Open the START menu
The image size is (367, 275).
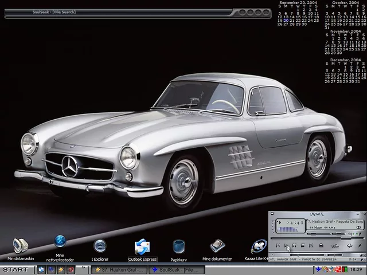click(x=15, y=270)
